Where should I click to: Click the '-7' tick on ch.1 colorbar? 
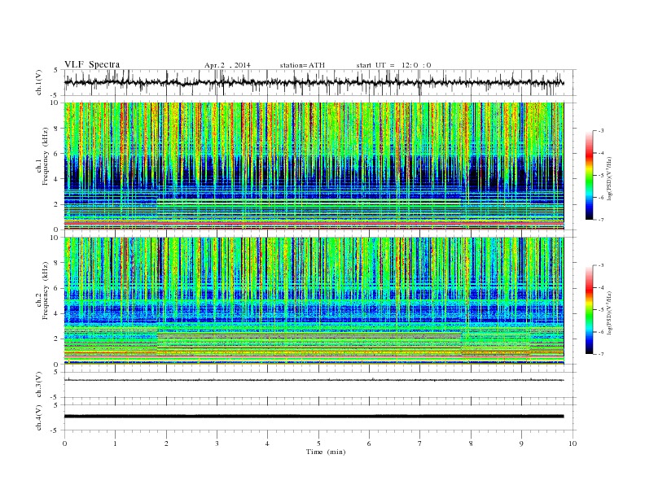pos(601,220)
